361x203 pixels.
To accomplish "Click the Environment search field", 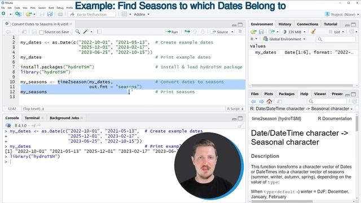I will tap(336, 39).
